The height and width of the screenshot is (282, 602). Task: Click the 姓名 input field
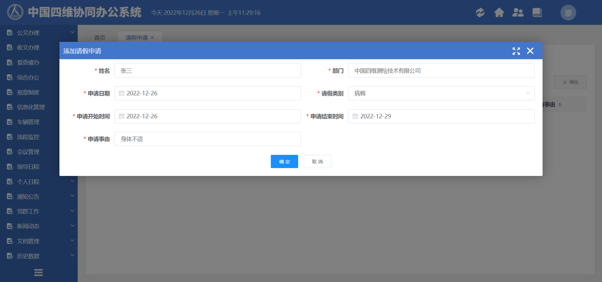click(208, 71)
